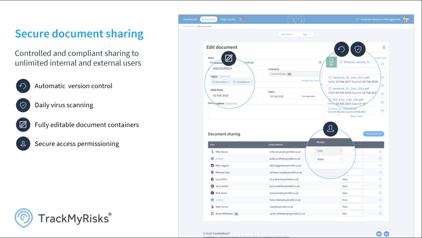Select the Tags tab
Image resolution: width=422 pixels, height=238 pixels.
(x=305, y=34)
